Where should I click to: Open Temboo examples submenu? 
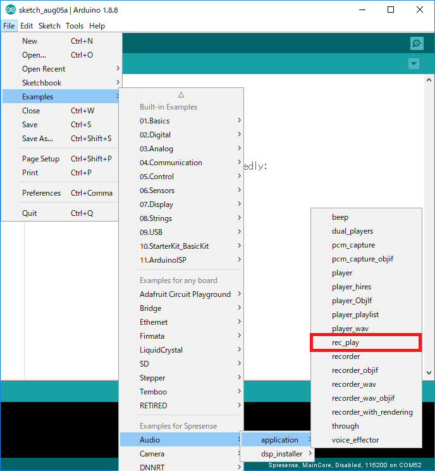pyautogui.click(x=181, y=392)
